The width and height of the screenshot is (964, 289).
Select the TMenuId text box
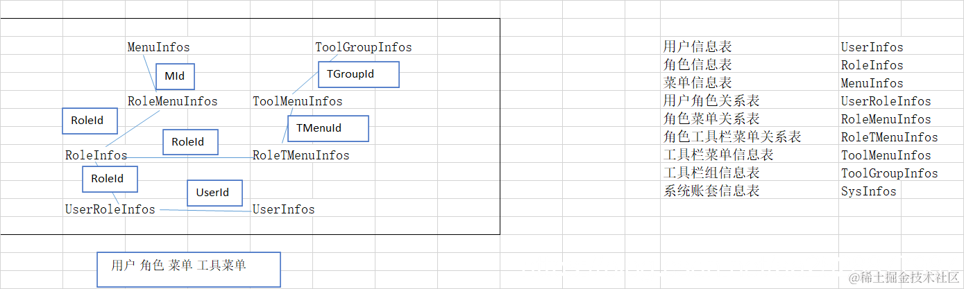(328, 128)
